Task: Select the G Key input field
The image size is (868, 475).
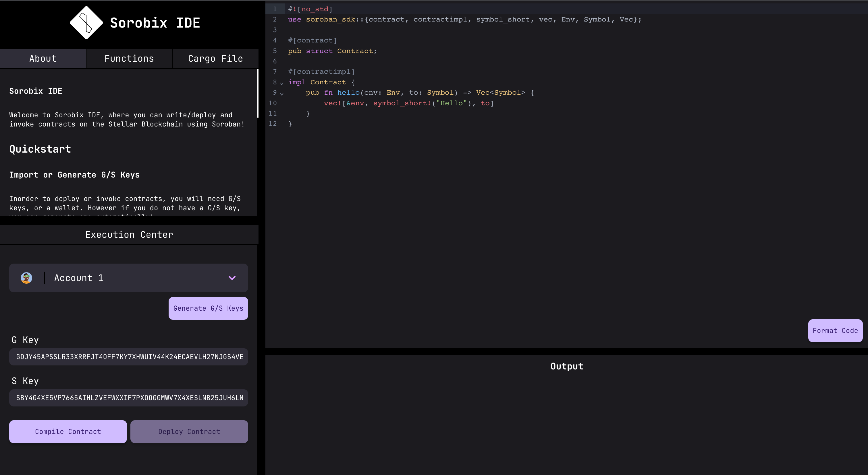Action: point(129,357)
